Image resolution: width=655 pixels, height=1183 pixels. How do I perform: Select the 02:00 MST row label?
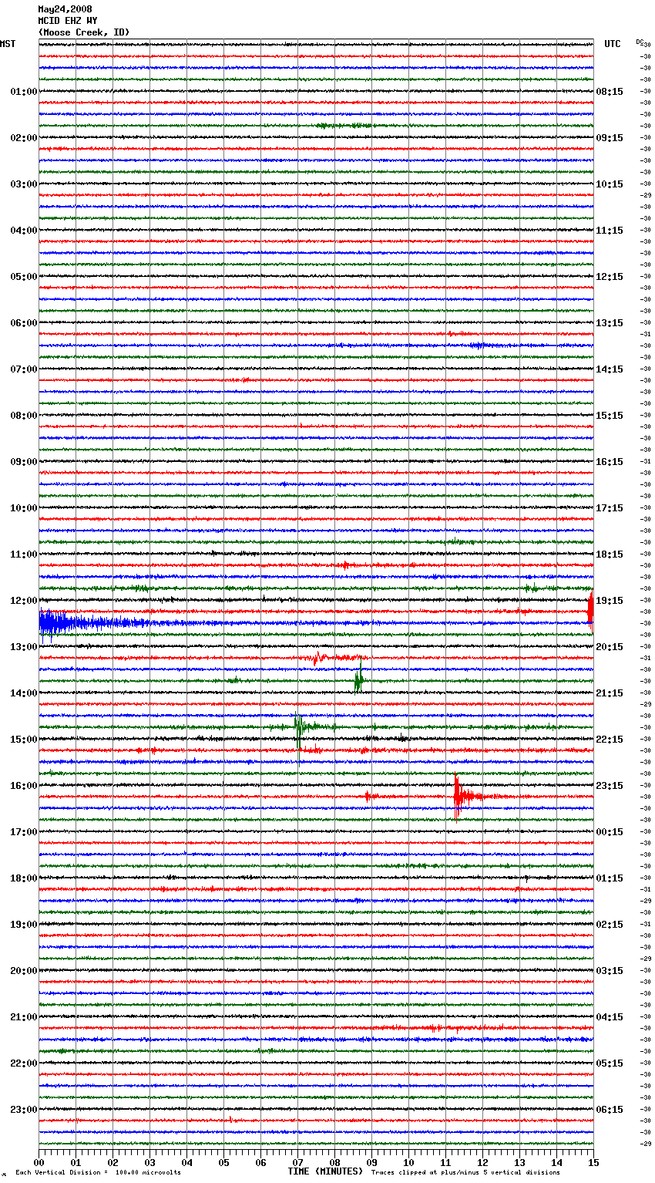point(24,138)
